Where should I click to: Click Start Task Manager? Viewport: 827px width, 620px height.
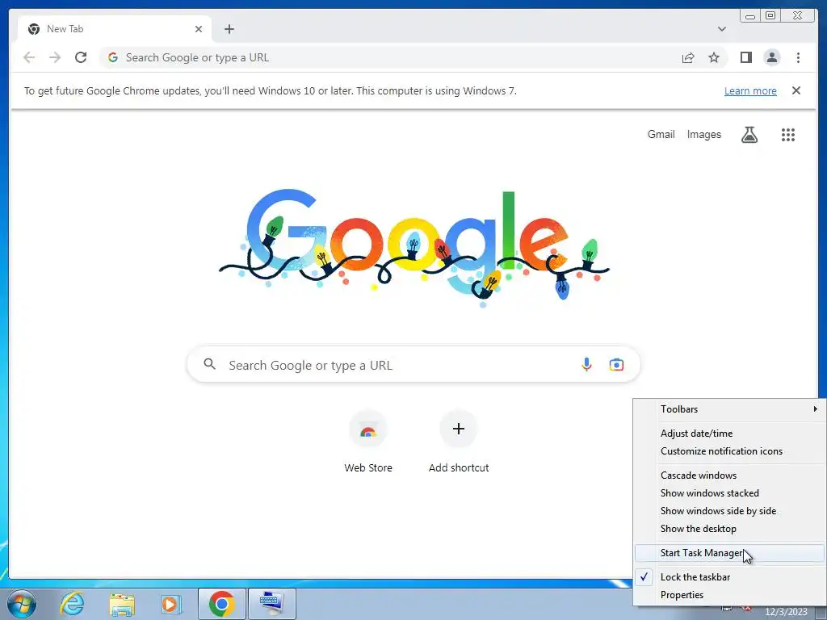coord(729,553)
